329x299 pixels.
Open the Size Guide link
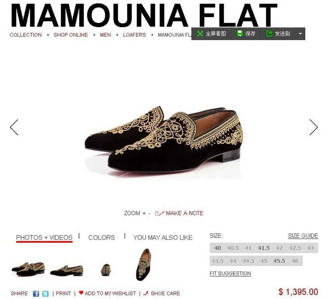[303, 236]
